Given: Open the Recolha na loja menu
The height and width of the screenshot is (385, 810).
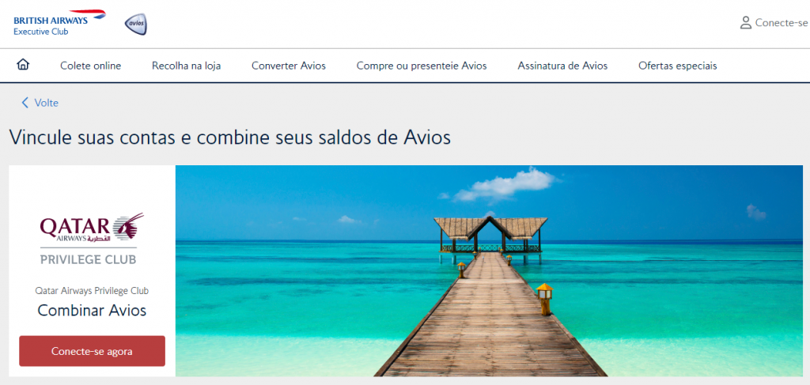Looking at the screenshot, I should [186, 66].
